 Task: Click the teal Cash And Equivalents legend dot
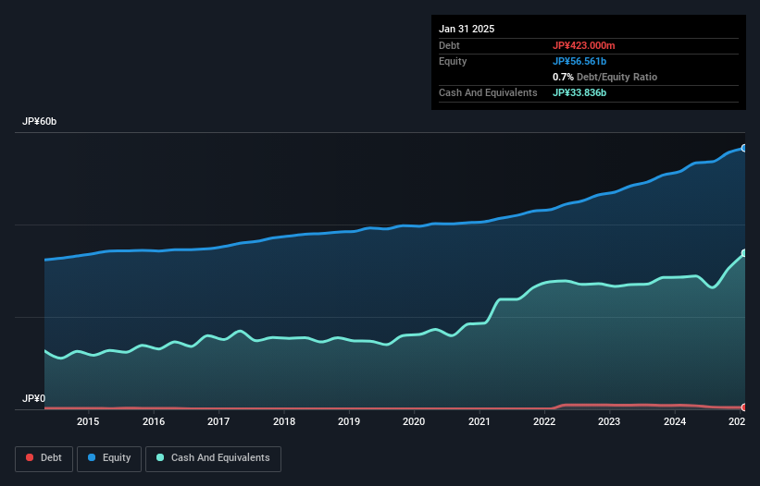[160, 457]
